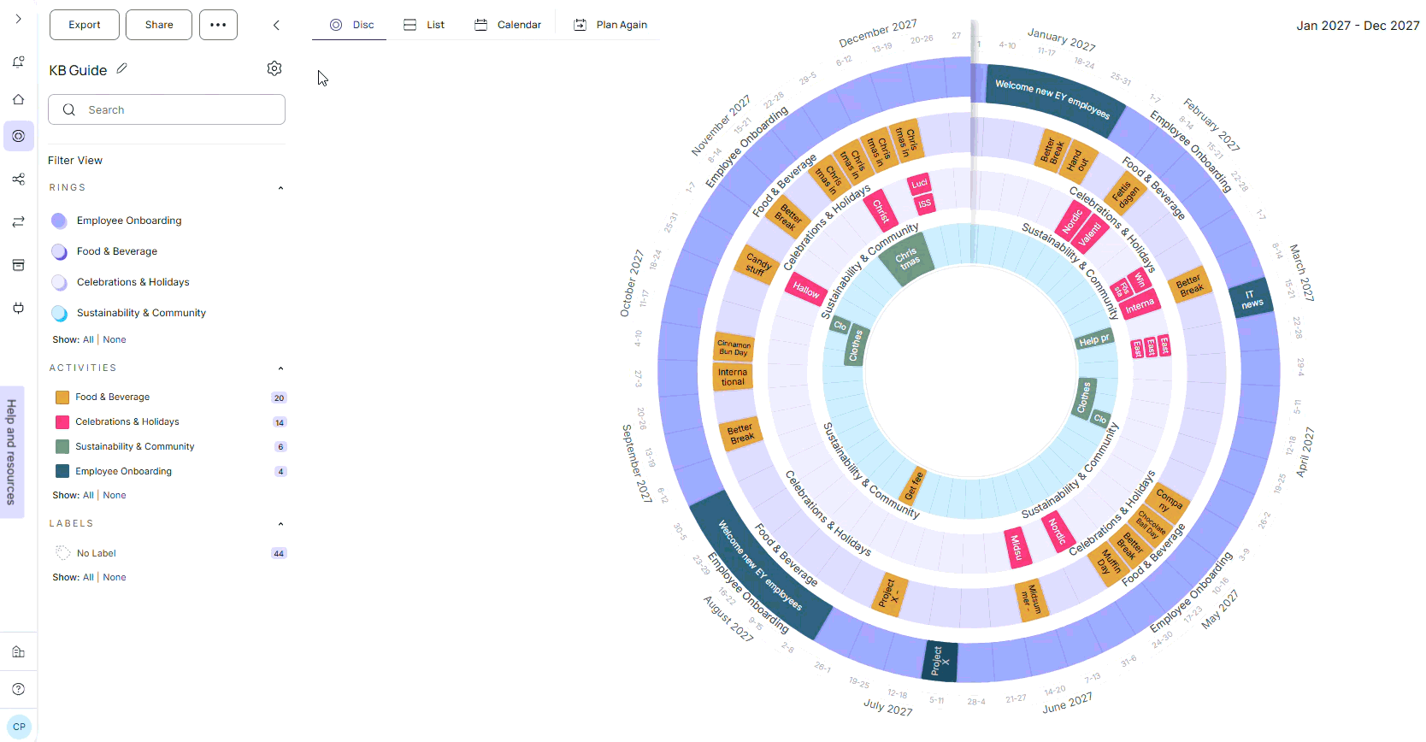Click the pink Celebrations & Holidays activity swatch
Screen dimensions: 1426x742
pyautogui.click(x=62, y=421)
